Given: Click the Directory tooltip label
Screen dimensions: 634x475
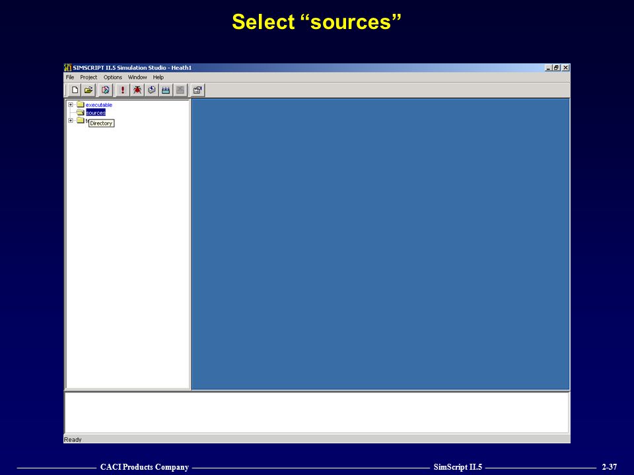Looking at the screenshot, I should pyautogui.click(x=101, y=123).
